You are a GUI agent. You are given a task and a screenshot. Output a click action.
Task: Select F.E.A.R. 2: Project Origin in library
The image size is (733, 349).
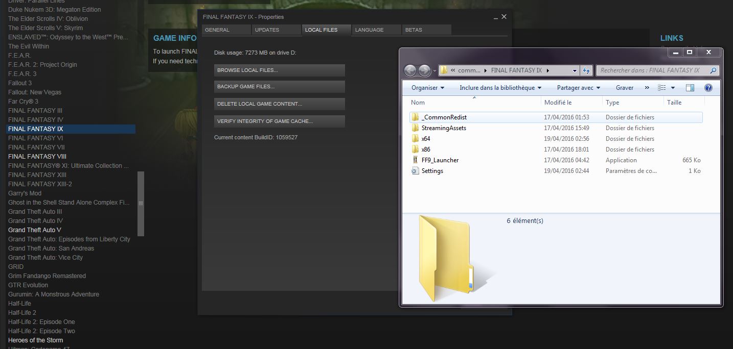[42, 65]
